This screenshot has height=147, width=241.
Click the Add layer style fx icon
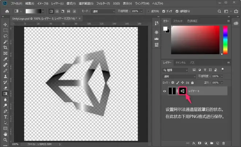click(194, 143)
